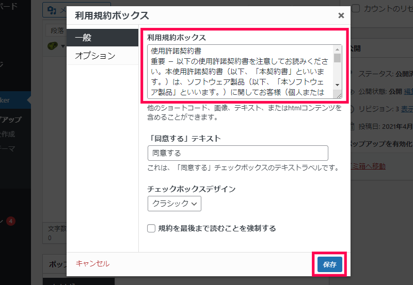The image size is (413, 285).
Task: Click the dropdown arrow next to the green icon
Action: [62, 46]
